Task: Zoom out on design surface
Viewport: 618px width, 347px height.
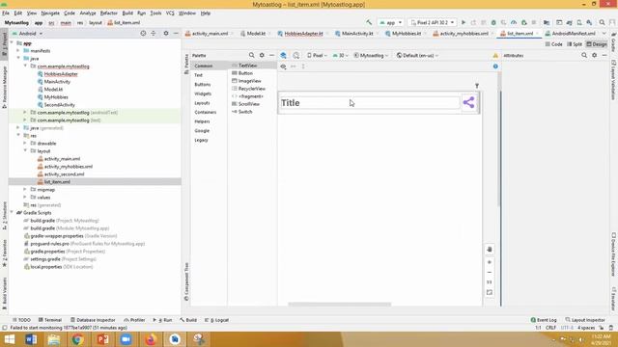Action: pos(490,272)
